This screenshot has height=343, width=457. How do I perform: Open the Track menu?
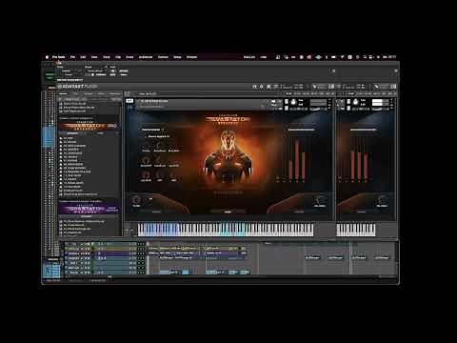coord(107,57)
